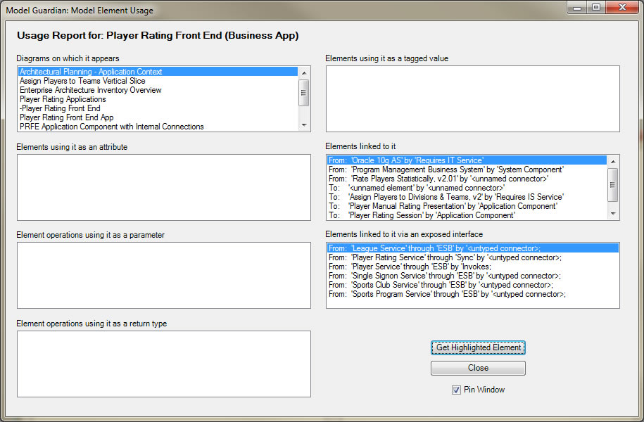Click the linked elements list scroll-down arrow

(613, 214)
